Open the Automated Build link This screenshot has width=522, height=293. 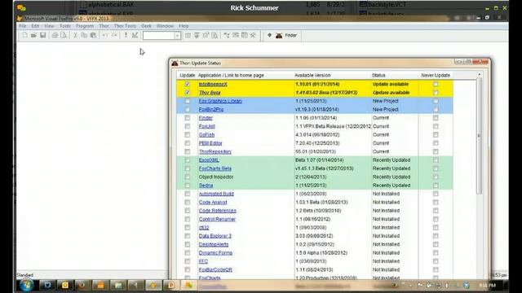tap(216, 194)
